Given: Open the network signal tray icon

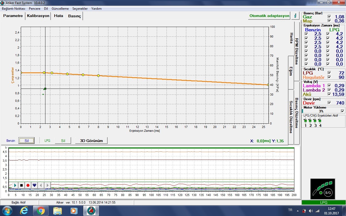Looking at the screenshot, I should coord(317,211).
